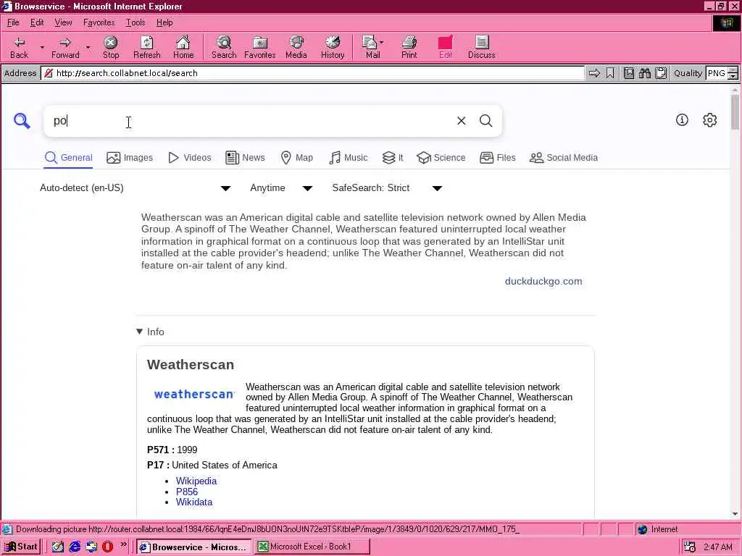Go to the Home page
Screen dimensions: 742x556
pyautogui.click(x=183, y=48)
